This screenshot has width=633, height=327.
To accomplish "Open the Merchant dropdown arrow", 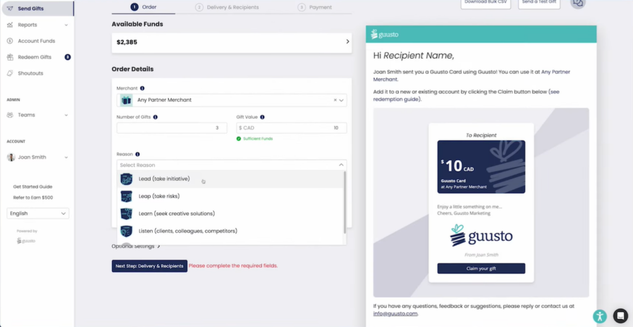I will point(341,101).
